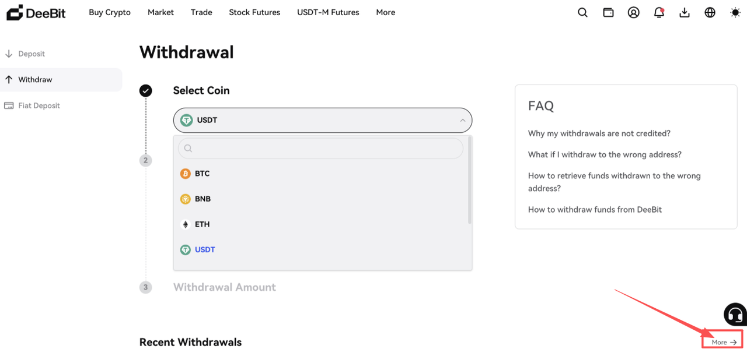747x349 pixels.
Task: Open the USDT-M Futures menu
Action: point(328,12)
